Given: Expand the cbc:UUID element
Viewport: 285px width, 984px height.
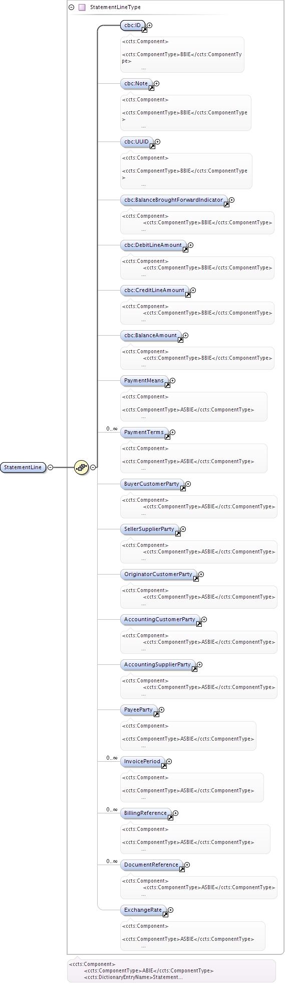Looking at the screenshot, I should (157, 142).
